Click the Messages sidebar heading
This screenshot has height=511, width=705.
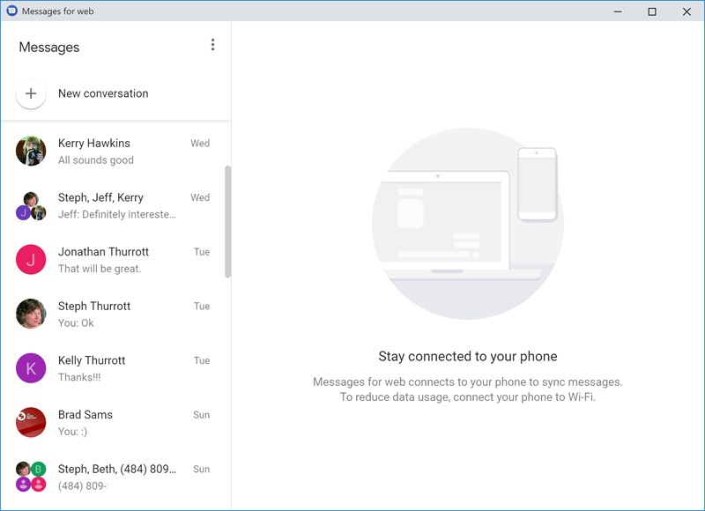point(49,48)
